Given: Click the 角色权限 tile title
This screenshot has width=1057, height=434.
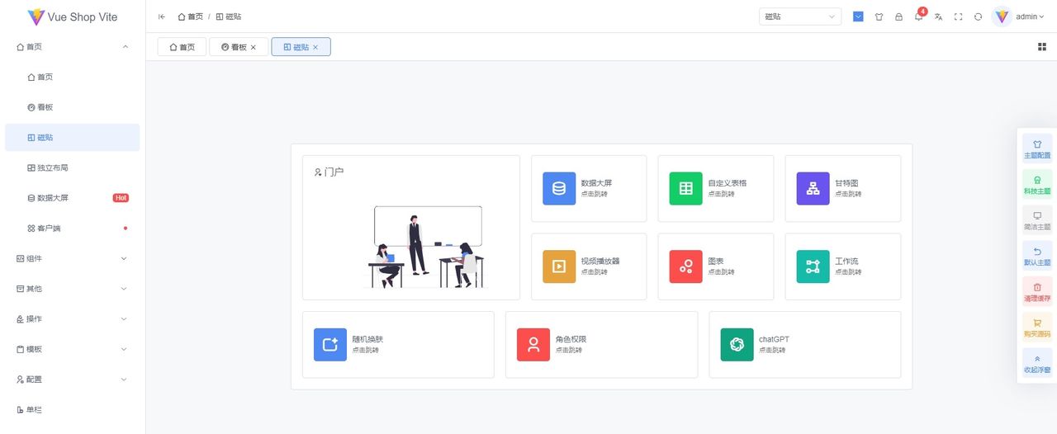Looking at the screenshot, I should [x=571, y=339].
